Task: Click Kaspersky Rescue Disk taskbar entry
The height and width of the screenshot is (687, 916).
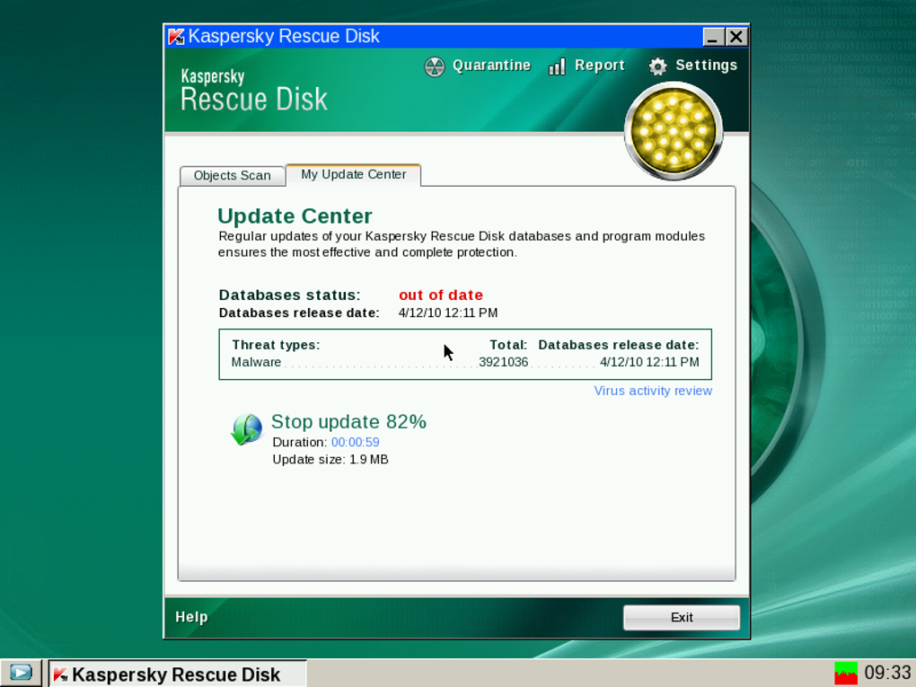Action: click(177, 674)
